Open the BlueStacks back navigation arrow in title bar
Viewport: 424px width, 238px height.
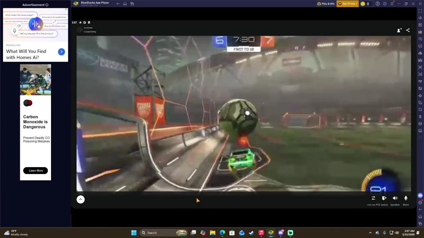click(x=118, y=4)
